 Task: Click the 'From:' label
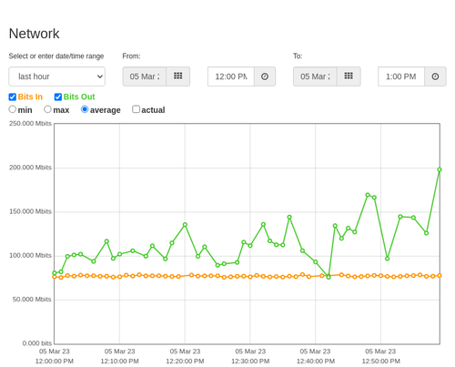[x=131, y=56]
